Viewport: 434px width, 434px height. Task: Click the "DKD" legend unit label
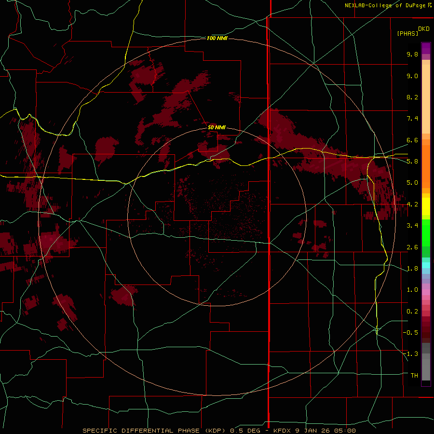tap(423, 29)
